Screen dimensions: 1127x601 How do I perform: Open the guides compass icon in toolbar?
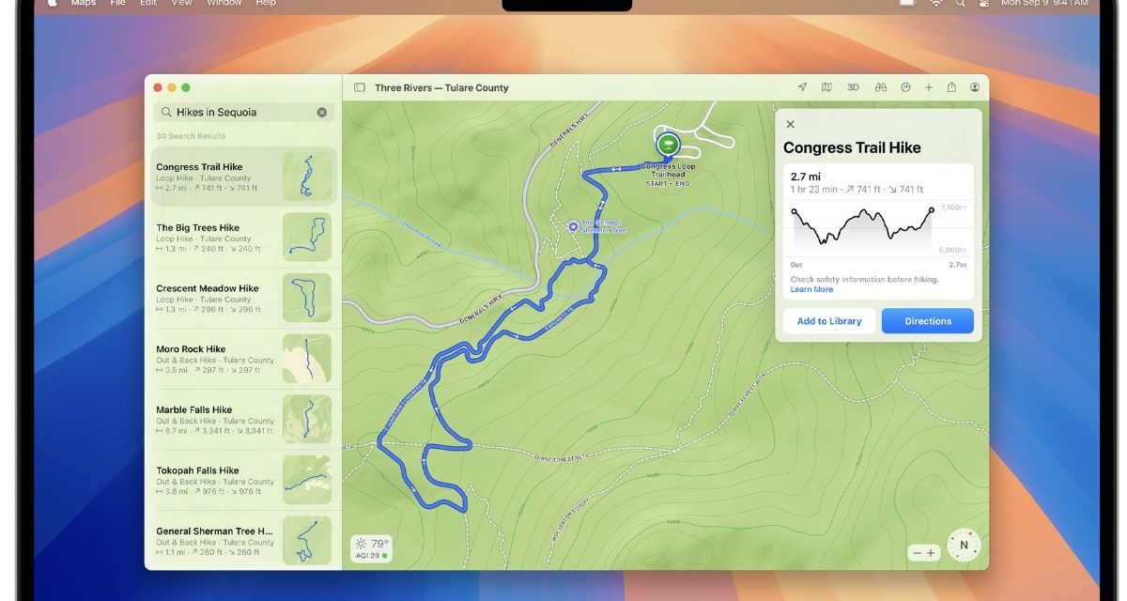[x=904, y=86]
